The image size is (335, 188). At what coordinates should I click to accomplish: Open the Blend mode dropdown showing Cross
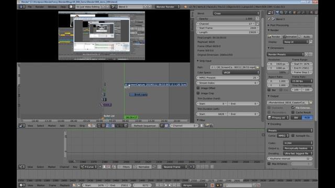tap(236, 14)
